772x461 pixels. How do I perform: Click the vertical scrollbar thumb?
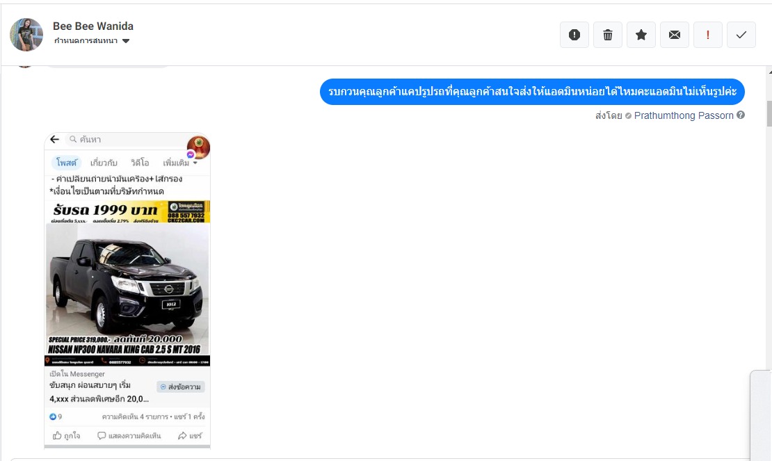(769, 113)
